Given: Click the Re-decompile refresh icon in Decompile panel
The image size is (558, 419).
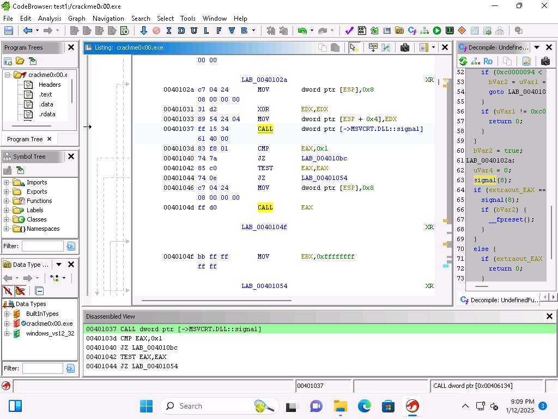Looking at the screenshot, I should coord(463,62).
